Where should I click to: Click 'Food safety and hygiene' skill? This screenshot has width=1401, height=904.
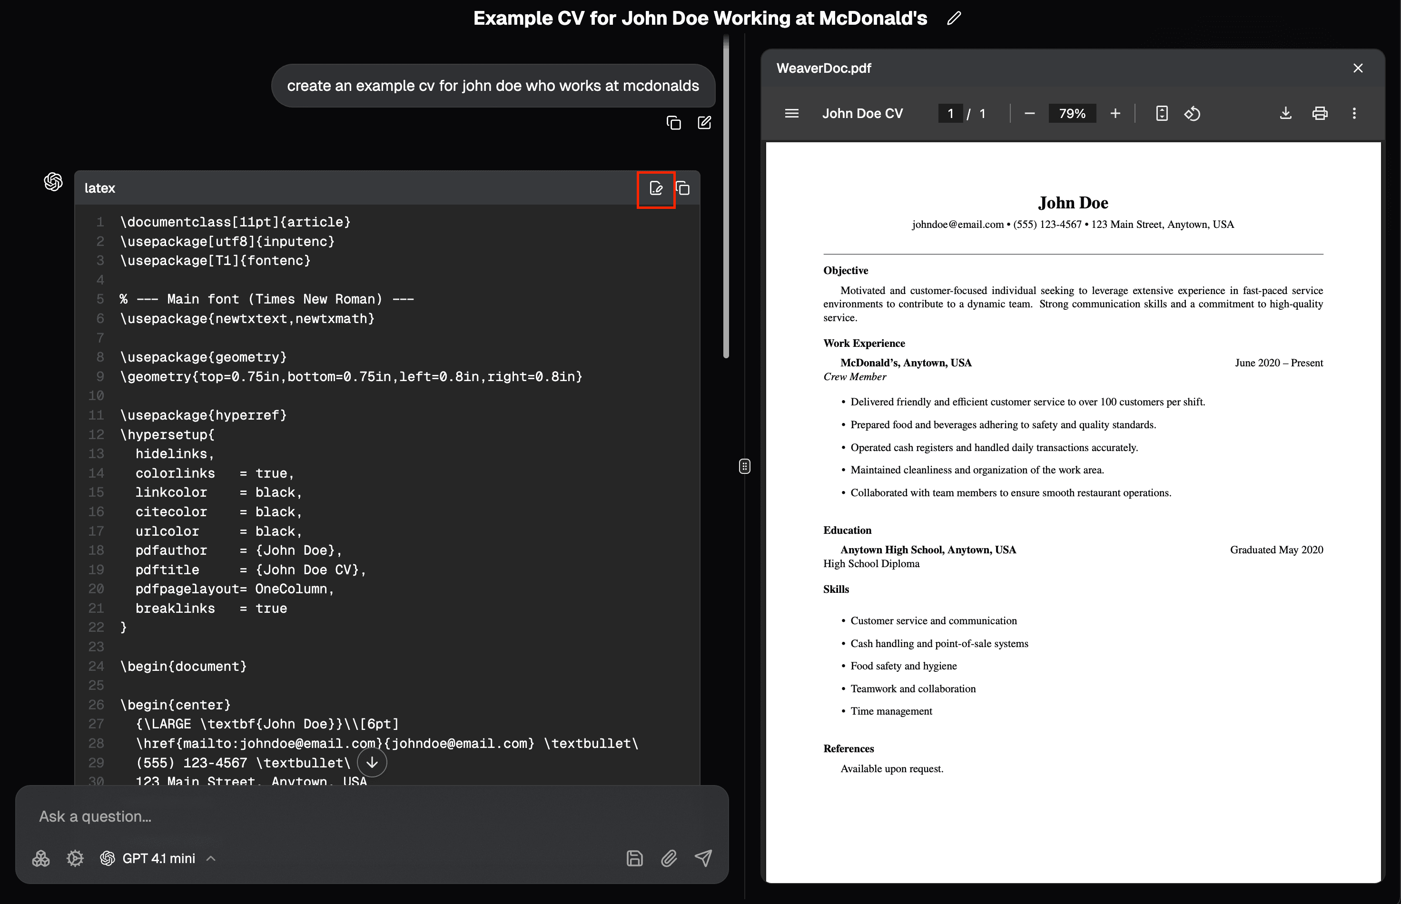[904, 666]
